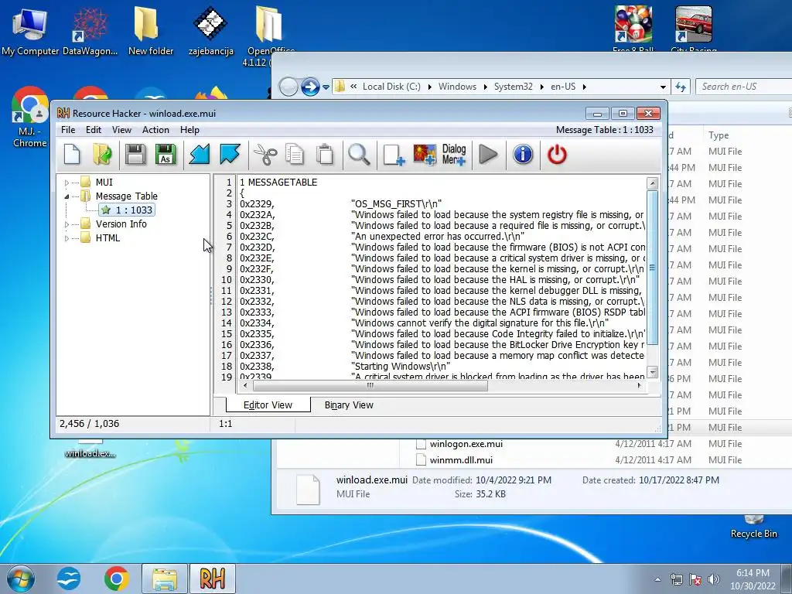This screenshot has width=792, height=594.
Task: Open Explorer's recent pages dropdown arrow
Action: 326,87
